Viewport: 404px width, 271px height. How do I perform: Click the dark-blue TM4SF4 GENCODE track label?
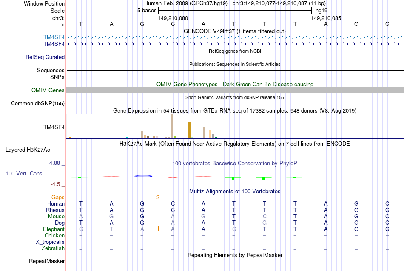pos(54,44)
